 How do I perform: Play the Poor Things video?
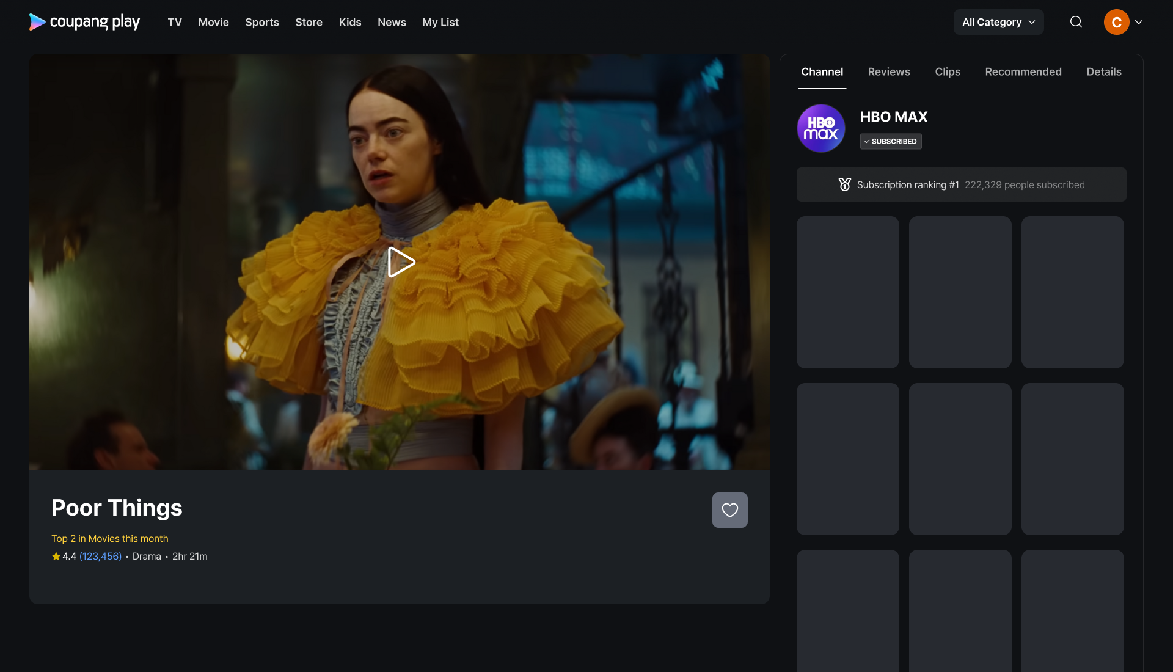coord(401,262)
